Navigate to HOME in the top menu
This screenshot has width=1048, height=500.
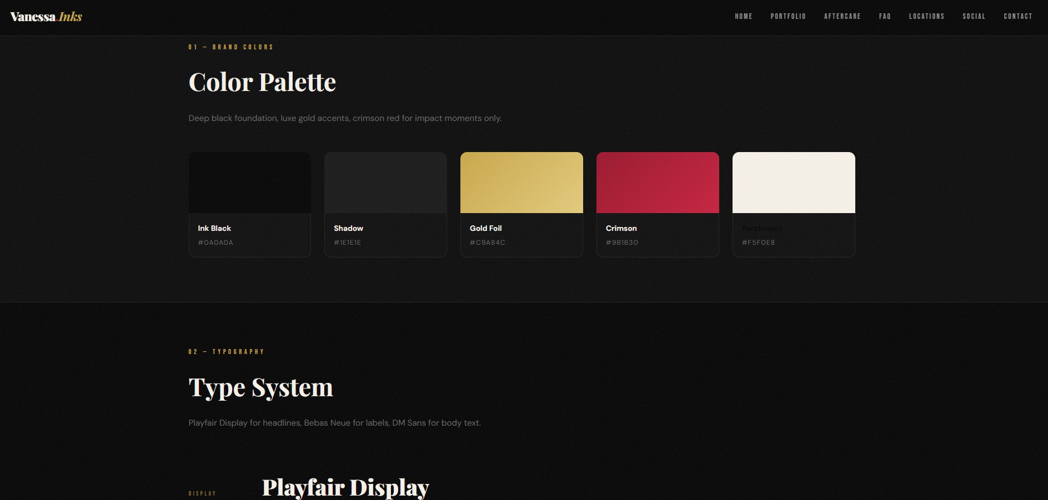tap(743, 16)
